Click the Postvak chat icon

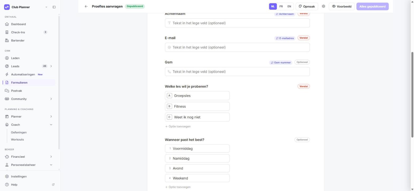[x=7, y=91]
